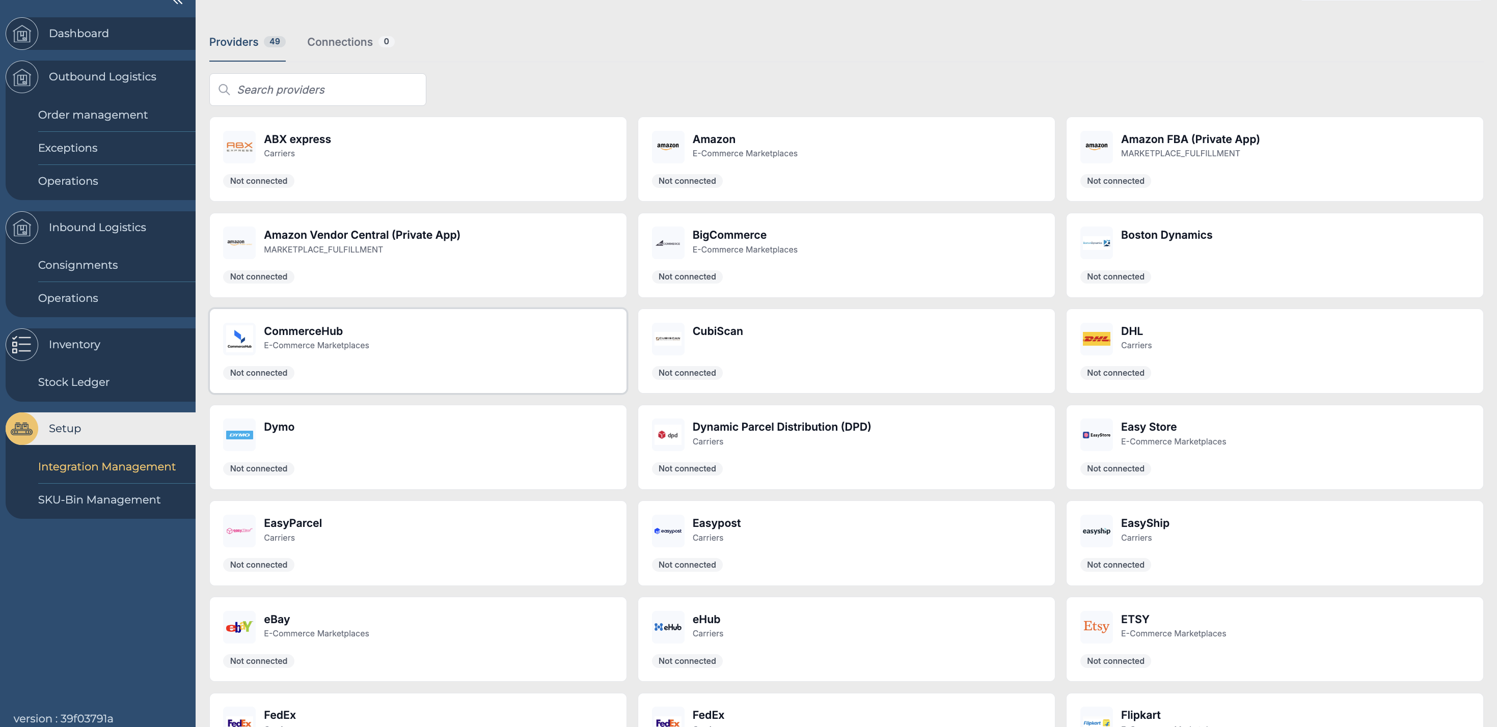Click the Search providers input field

coord(318,90)
